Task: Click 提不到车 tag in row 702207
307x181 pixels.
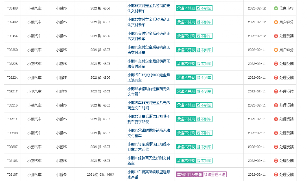Action: point(204,147)
